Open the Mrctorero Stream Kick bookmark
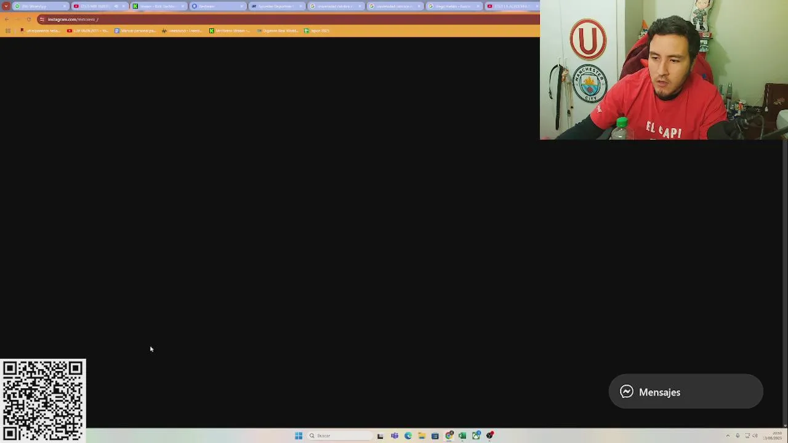 pyautogui.click(x=230, y=31)
